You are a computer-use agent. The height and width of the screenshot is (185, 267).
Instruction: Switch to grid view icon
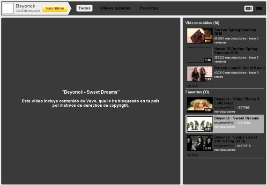coord(259,8)
